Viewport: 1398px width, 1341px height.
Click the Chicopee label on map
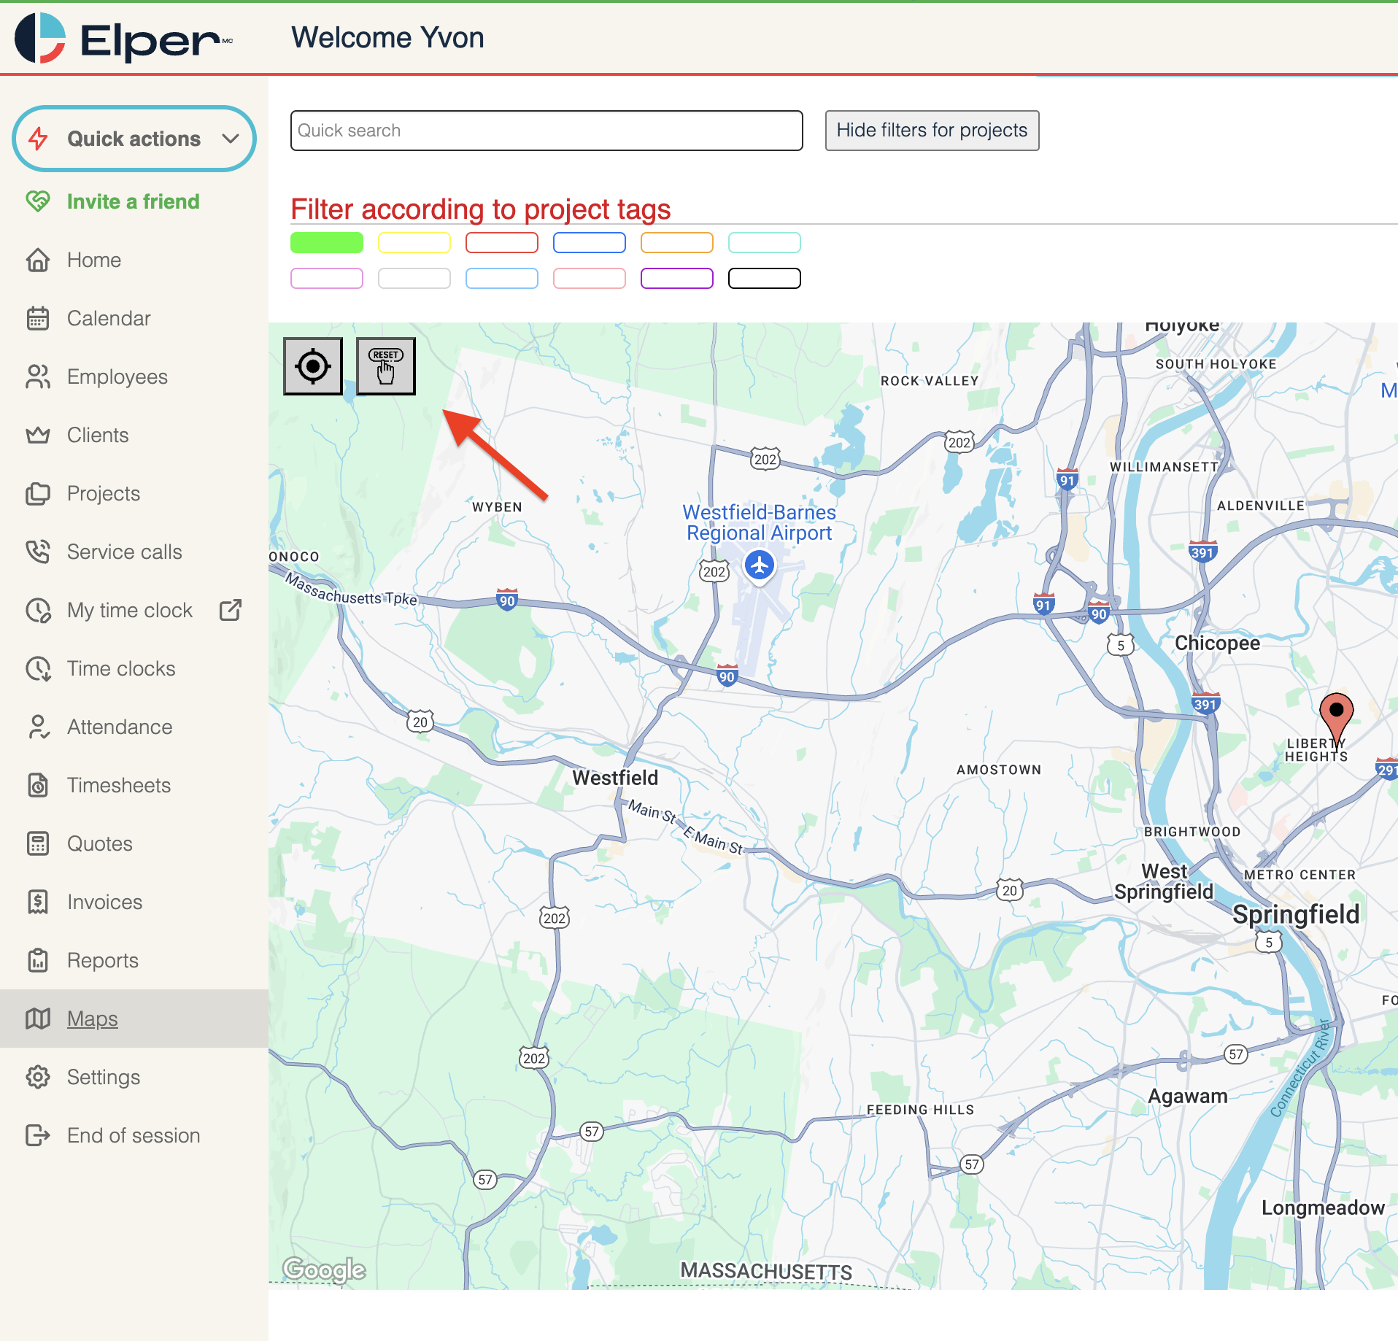coord(1217,643)
